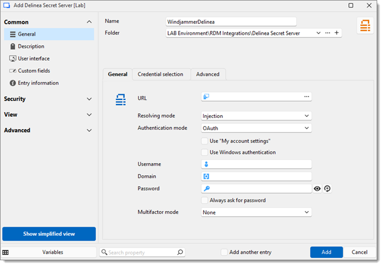Check Use Windows authentication
Screen dimensions: 383x266
coord(205,153)
